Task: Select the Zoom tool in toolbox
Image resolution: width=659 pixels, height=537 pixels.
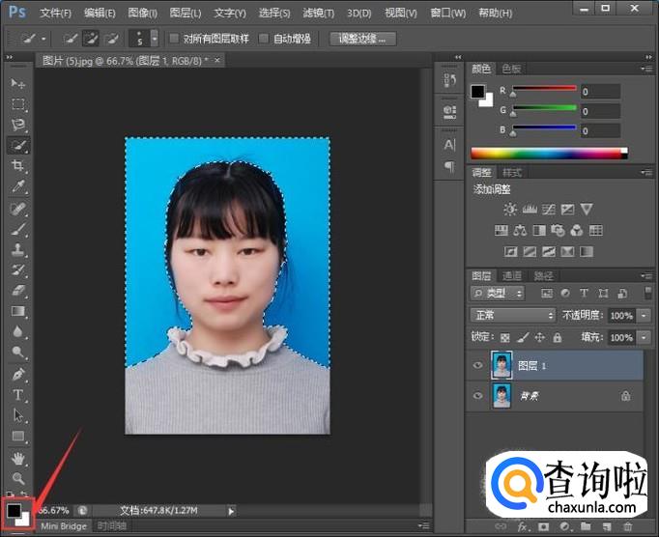Action: coord(18,477)
